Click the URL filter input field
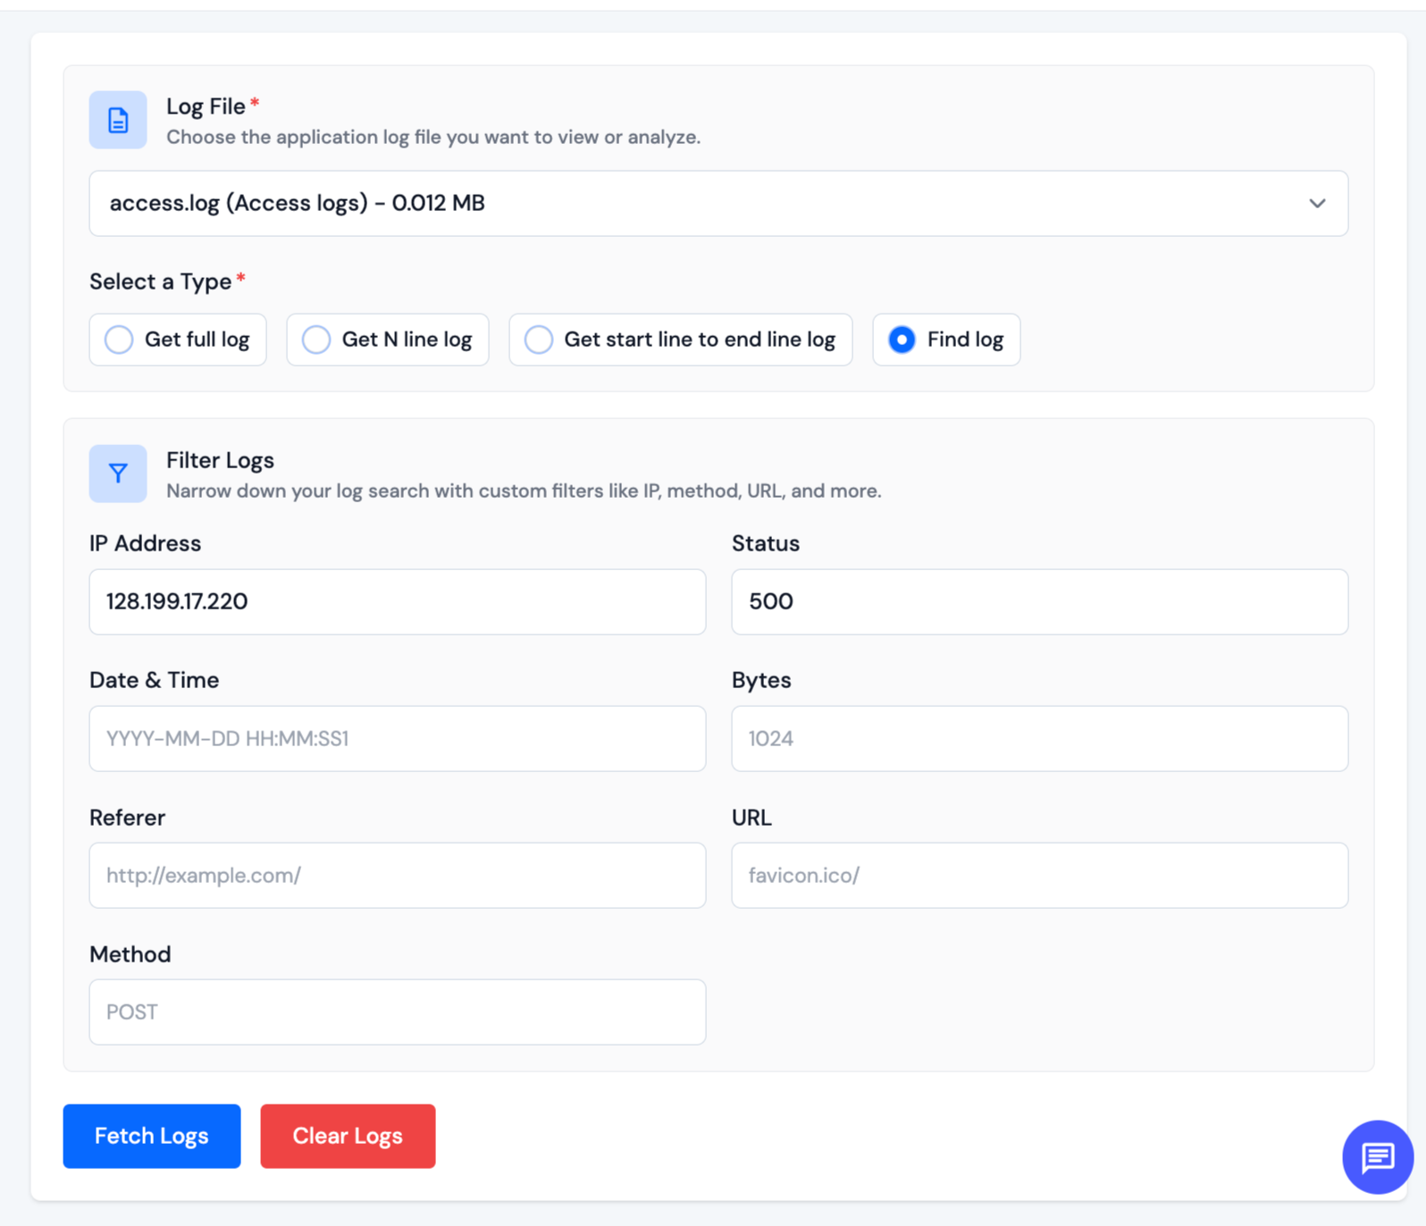Screen dimensions: 1426x1226 [x=1039, y=876]
